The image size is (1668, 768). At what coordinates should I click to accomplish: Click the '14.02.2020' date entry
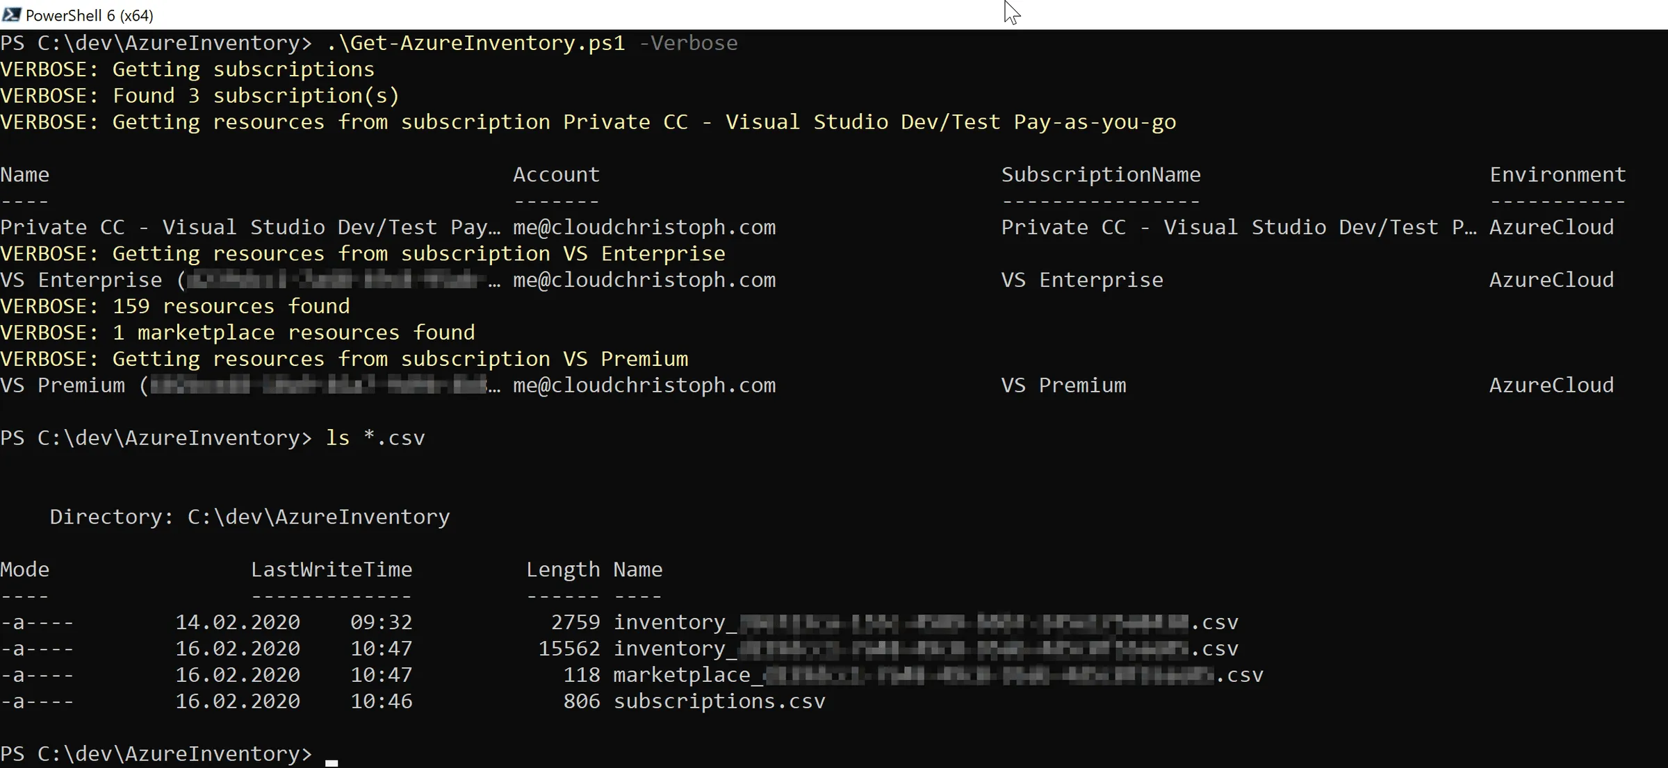click(238, 622)
